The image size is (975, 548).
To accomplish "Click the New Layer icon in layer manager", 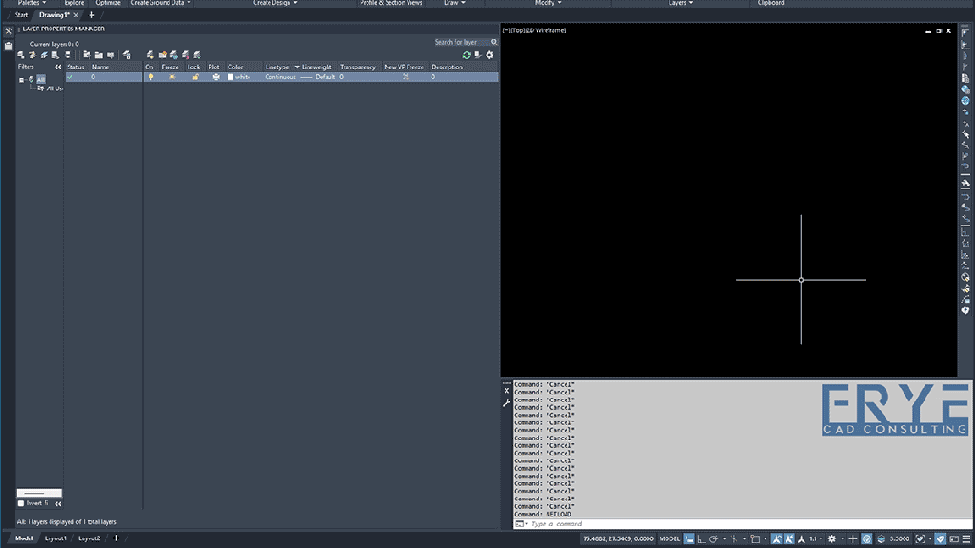I will coord(150,55).
